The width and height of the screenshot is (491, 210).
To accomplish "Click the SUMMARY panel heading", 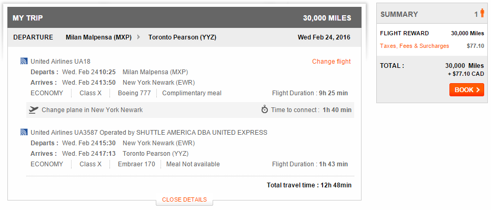I will [399, 14].
